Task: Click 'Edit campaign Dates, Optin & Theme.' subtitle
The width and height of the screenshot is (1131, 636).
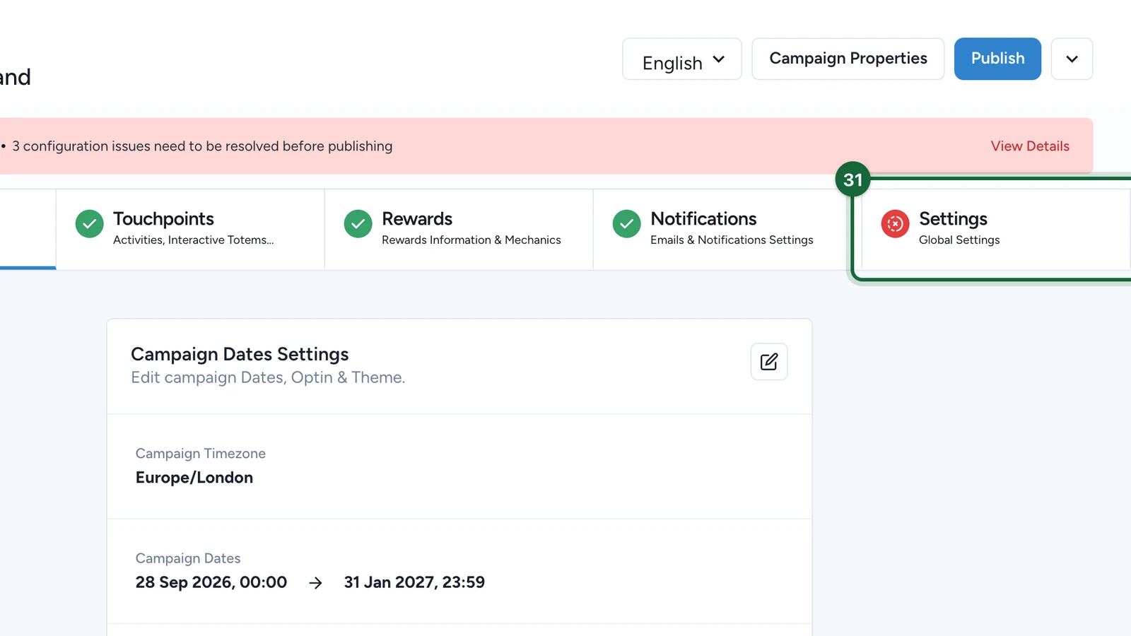Action: pos(268,377)
